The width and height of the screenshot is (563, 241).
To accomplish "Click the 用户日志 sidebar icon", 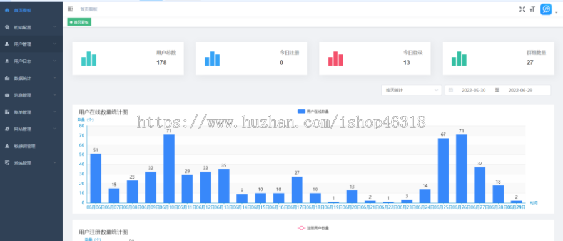I will coord(7,61).
